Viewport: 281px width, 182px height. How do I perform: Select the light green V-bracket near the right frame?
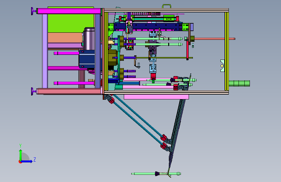click(222, 66)
